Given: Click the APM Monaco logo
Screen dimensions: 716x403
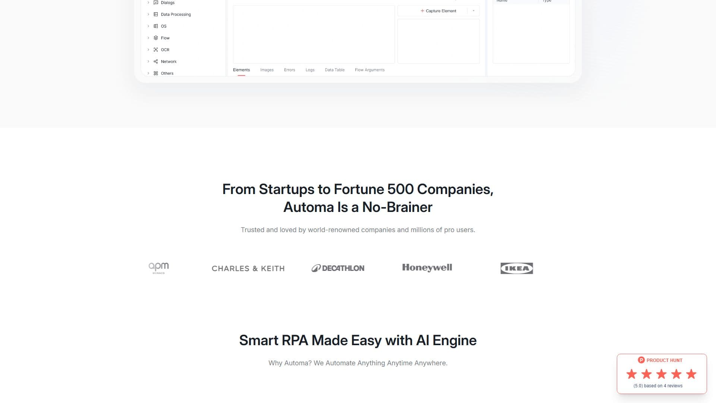Looking at the screenshot, I should tap(159, 268).
